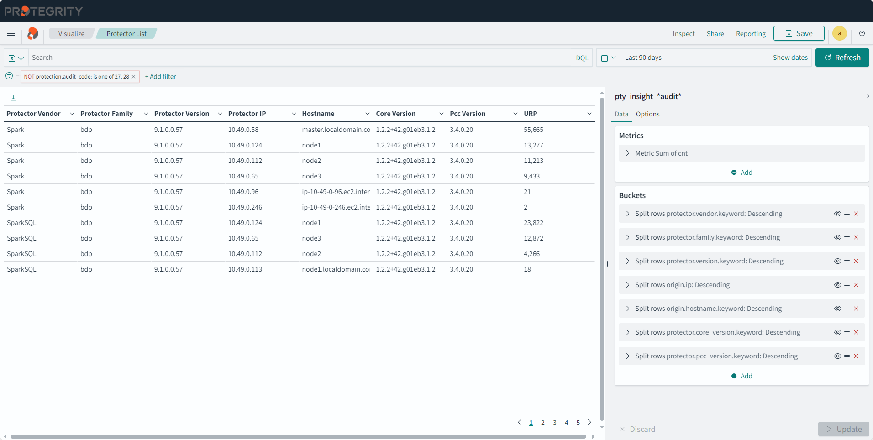Image resolution: width=873 pixels, height=440 pixels.
Task: Click the Save button
Action: pyautogui.click(x=799, y=33)
